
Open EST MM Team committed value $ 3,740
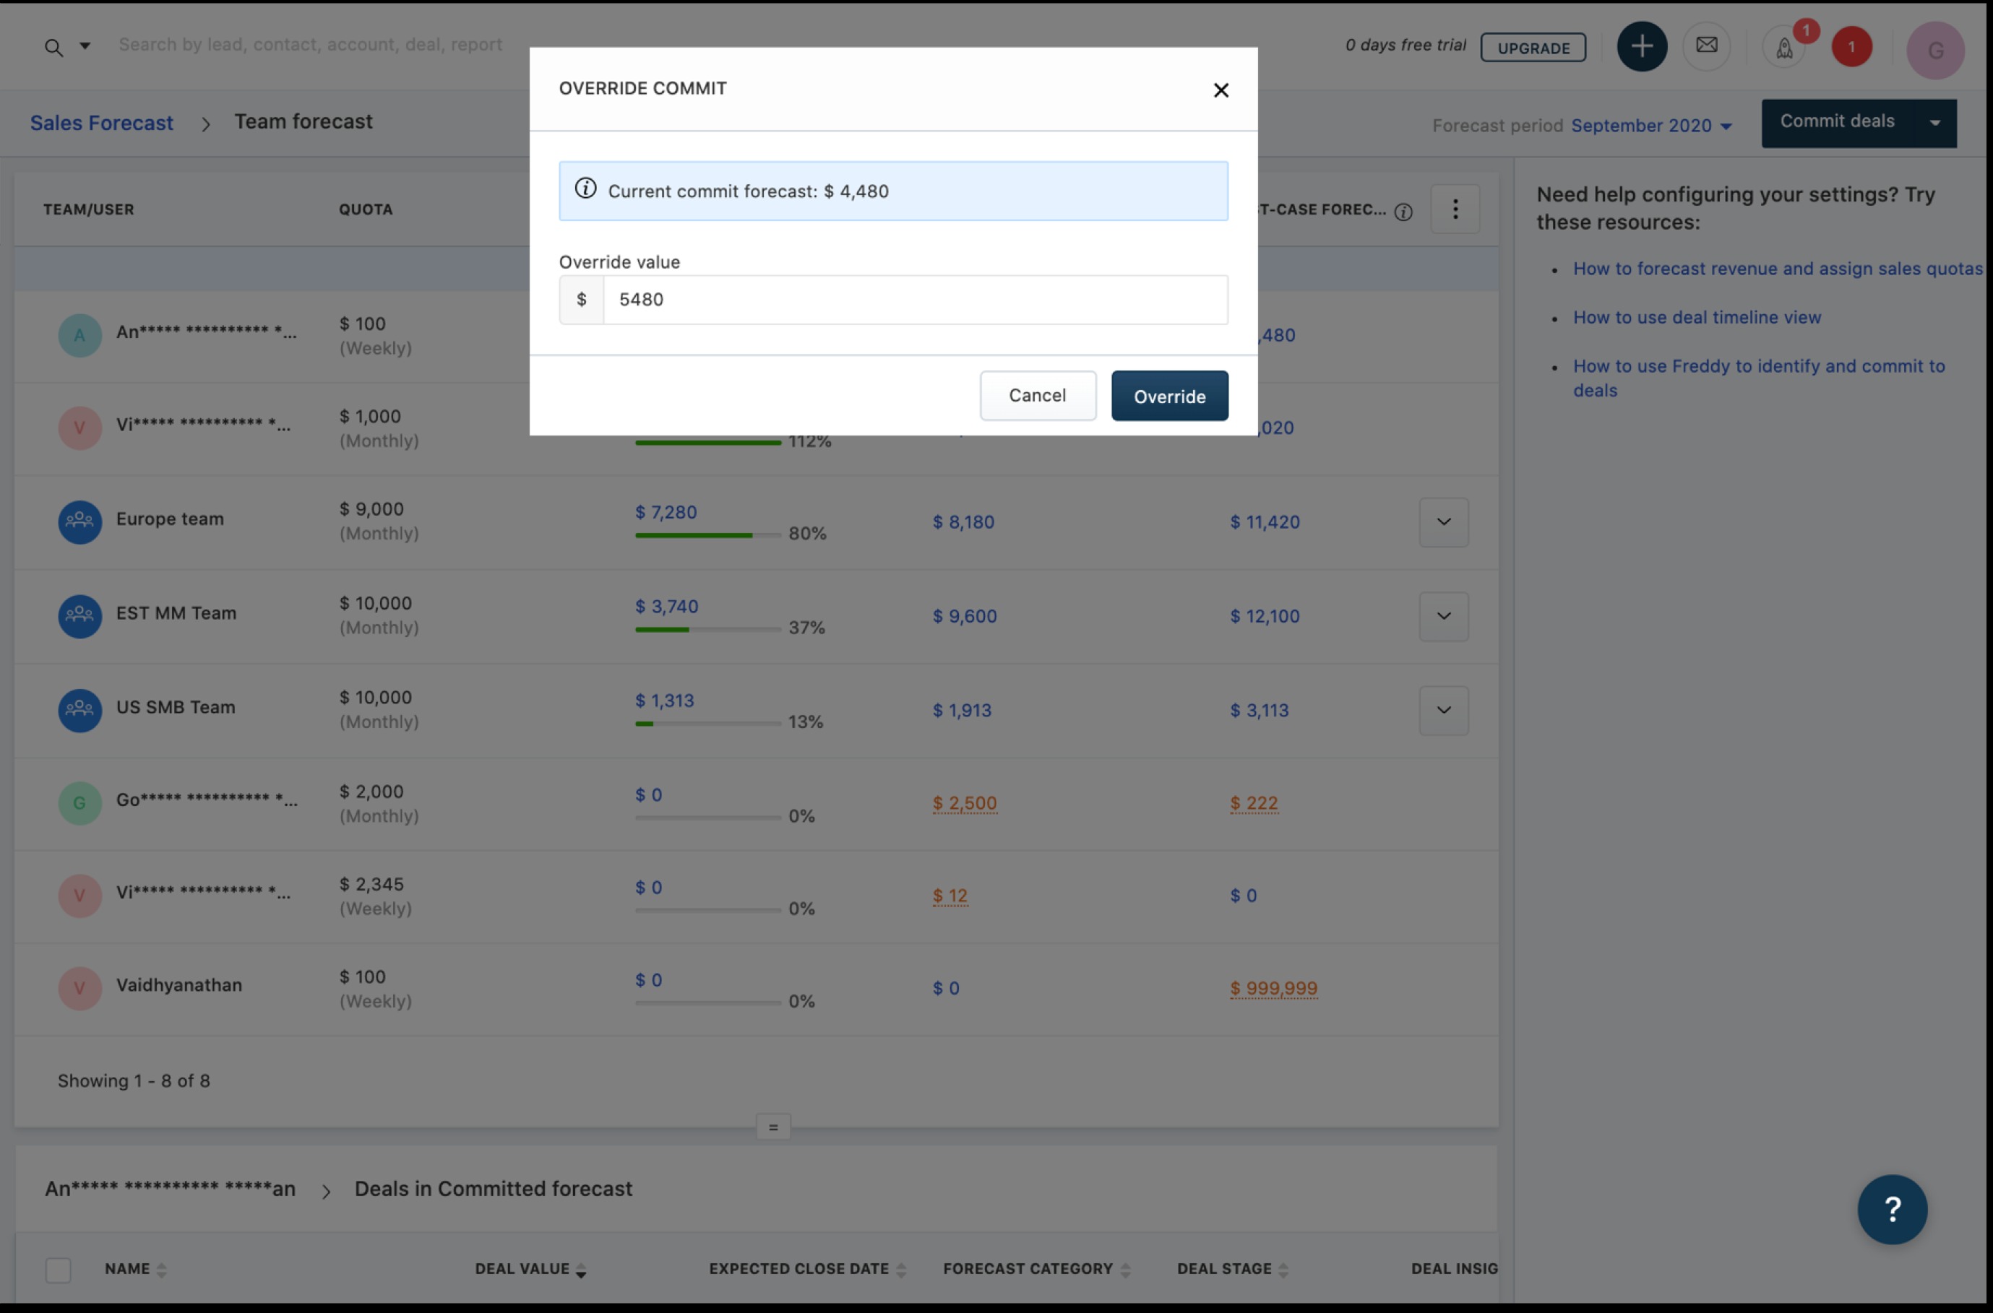coord(667,606)
